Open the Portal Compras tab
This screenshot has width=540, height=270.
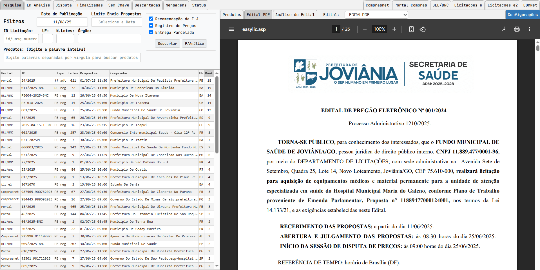click(x=410, y=5)
